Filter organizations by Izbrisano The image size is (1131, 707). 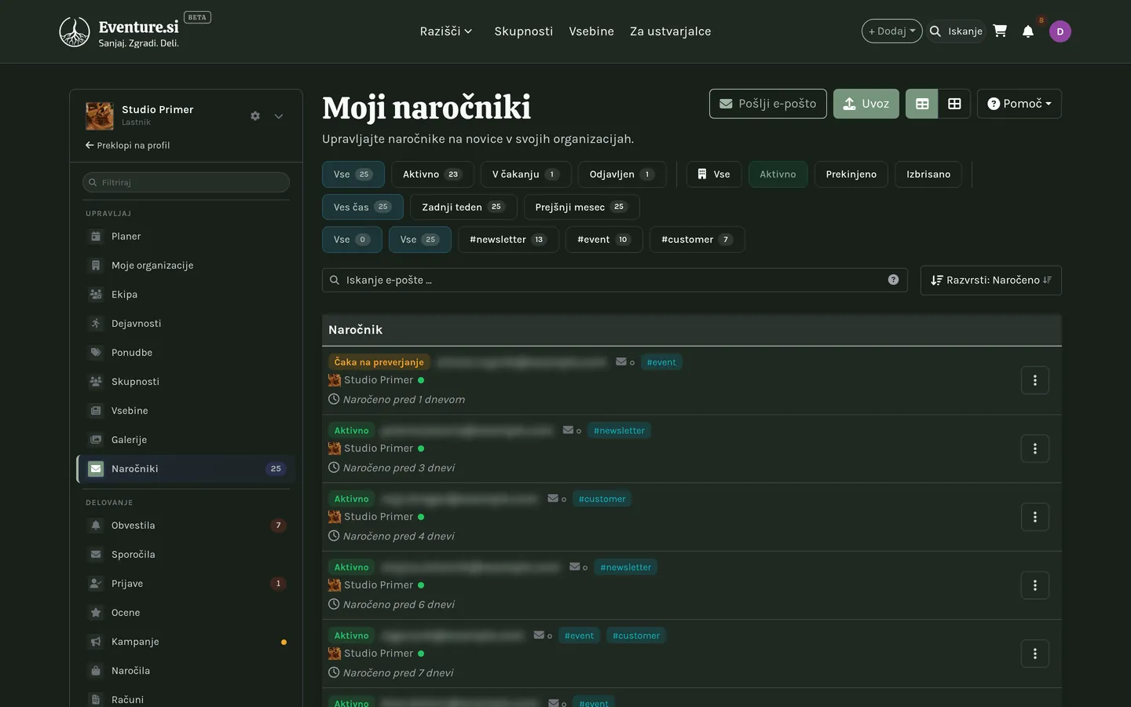coord(928,174)
